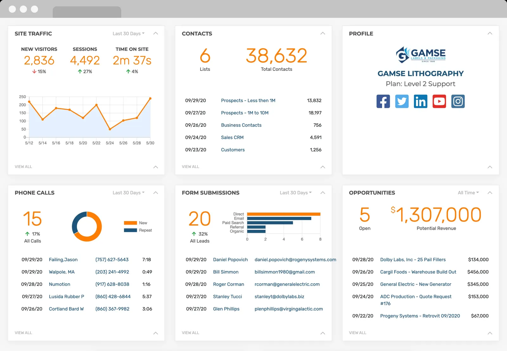Open Site Traffic Last 30 Days dropdown
This screenshot has height=351, width=507.
(128, 34)
